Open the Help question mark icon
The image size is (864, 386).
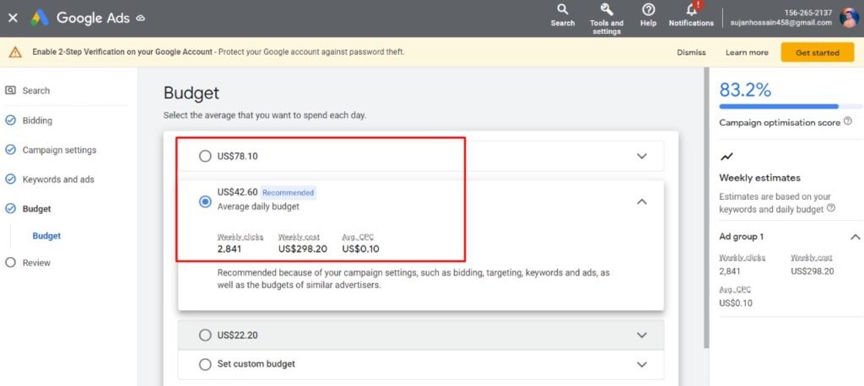[648, 10]
